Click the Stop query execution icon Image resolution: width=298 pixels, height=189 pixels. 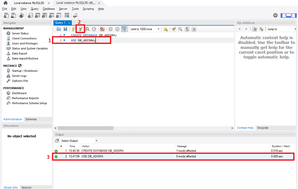(94, 29)
